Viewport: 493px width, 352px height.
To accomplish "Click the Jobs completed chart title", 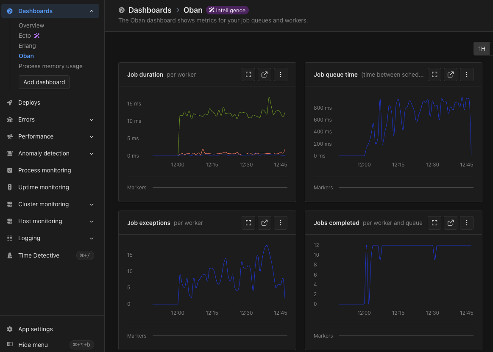I will click(x=337, y=223).
